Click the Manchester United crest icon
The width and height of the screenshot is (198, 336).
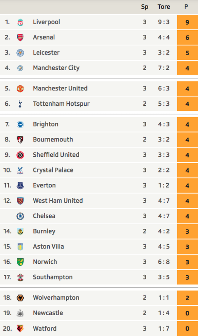(x=20, y=89)
